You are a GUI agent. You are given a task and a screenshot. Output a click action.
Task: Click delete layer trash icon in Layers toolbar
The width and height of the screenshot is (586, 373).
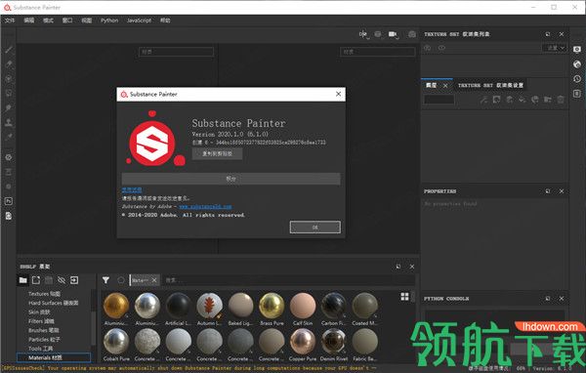point(561,100)
